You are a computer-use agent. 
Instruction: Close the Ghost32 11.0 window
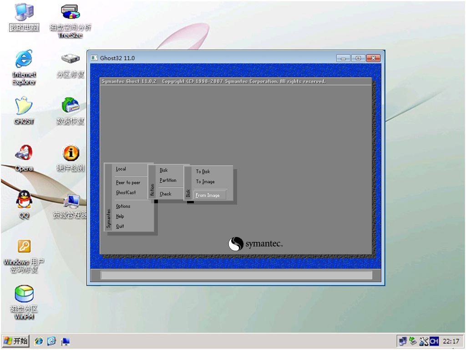click(x=373, y=58)
